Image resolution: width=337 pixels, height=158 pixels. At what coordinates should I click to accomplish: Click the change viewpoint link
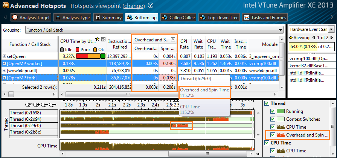coord(134,6)
